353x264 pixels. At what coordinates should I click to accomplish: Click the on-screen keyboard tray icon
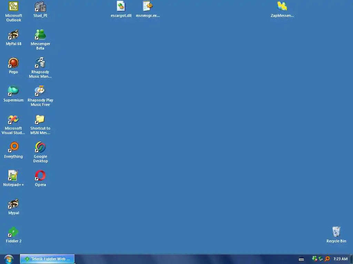click(x=301, y=259)
